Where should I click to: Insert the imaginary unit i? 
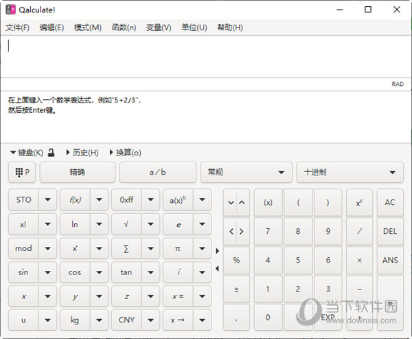coord(178,272)
